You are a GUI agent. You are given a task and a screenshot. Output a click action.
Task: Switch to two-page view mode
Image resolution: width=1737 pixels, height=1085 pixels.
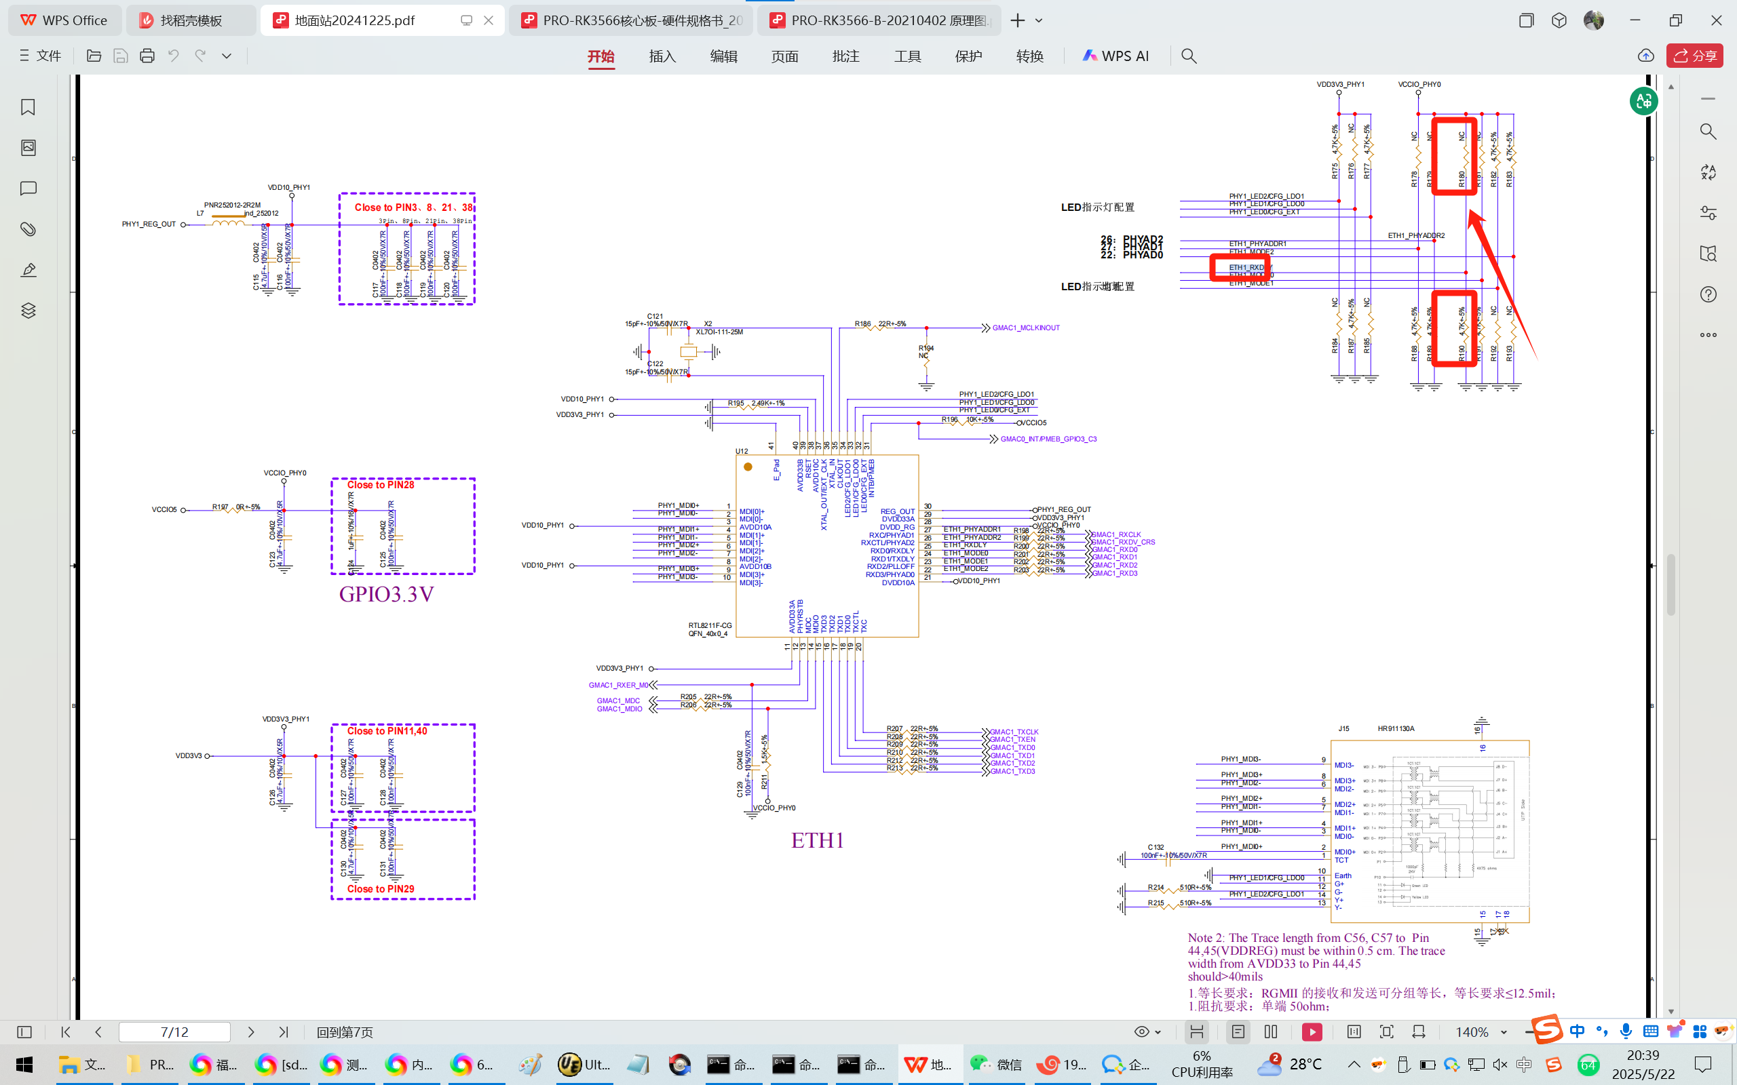click(x=1271, y=1032)
